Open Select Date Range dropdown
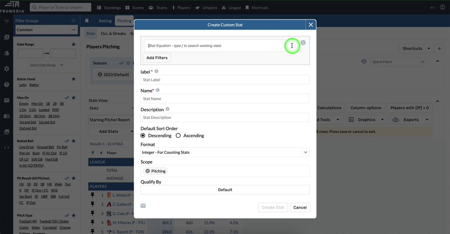This screenshot has height=234, width=450. click(x=47, y=65)
